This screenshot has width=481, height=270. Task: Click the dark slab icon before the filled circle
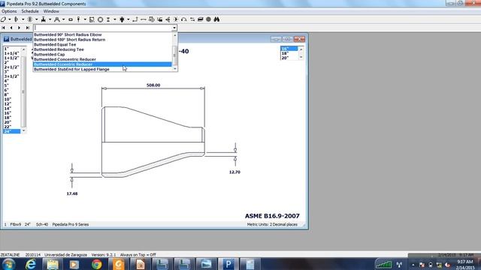(201, 19)
